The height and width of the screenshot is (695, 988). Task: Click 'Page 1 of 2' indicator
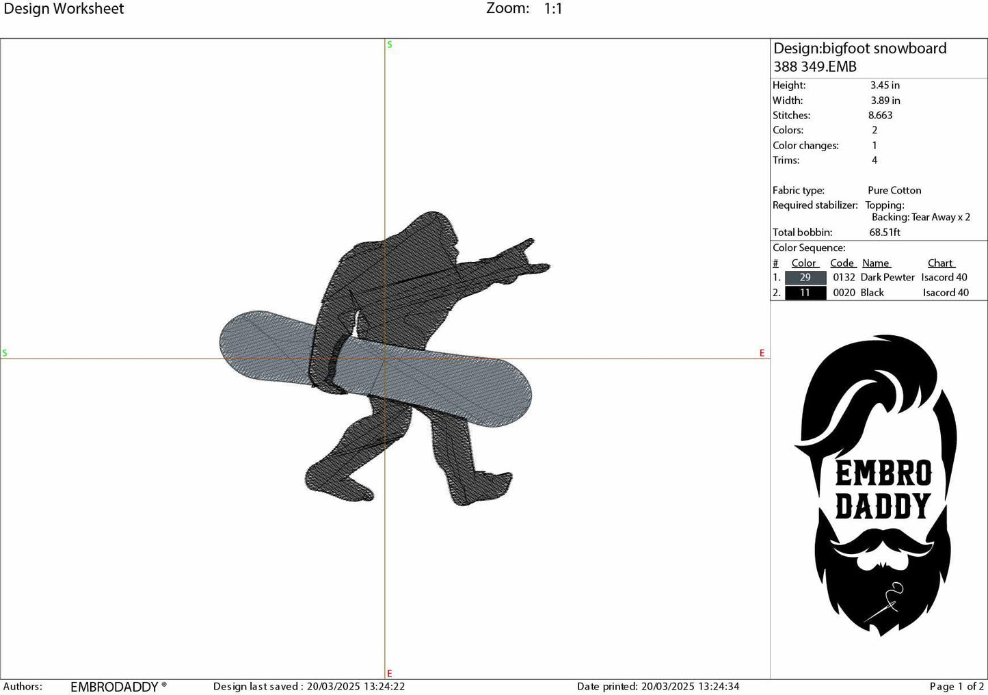957,687
